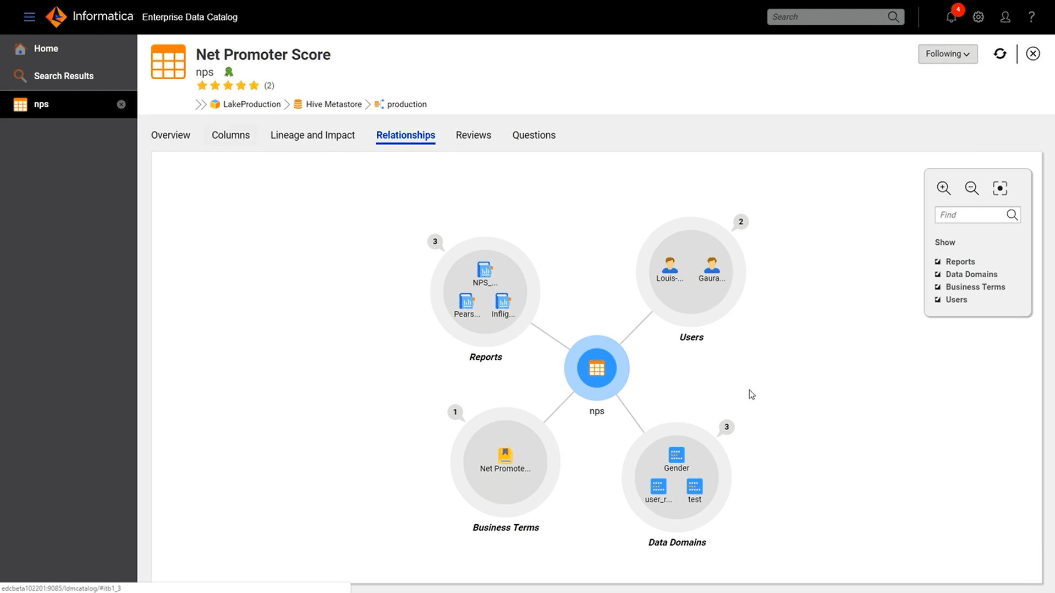The height and width of the screenshot is (593, 1055).
Task: Open the Reviews tab
Action: 472,135
